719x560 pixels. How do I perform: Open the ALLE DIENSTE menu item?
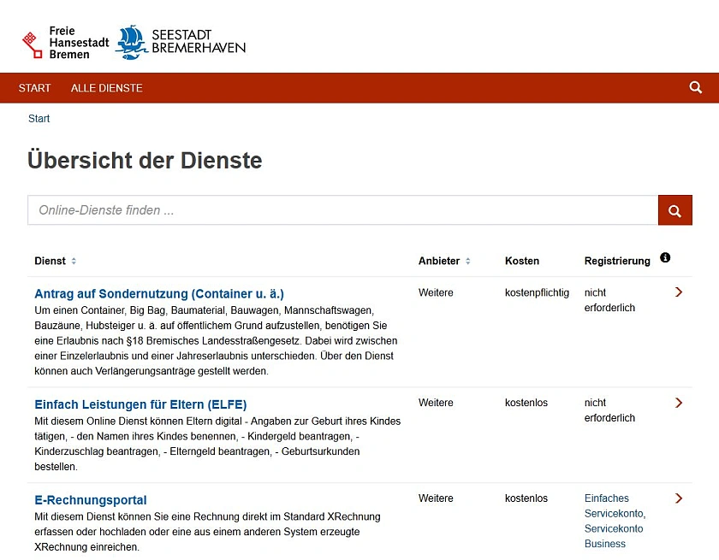pos(106,87)
